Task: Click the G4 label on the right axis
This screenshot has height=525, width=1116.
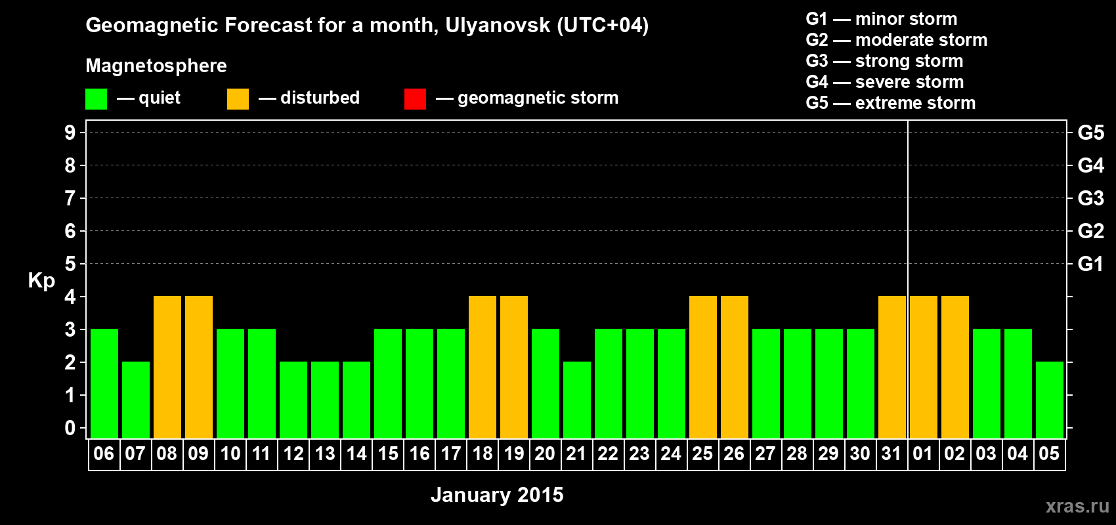Action: [x=1091, y=165]
